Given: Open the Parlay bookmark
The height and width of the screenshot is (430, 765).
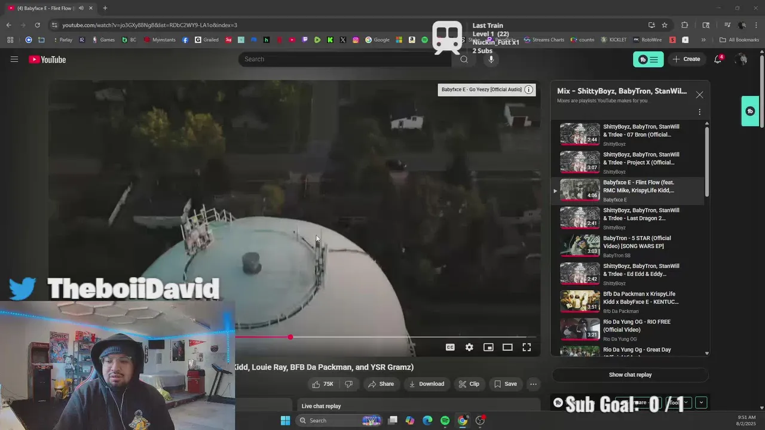Looking at the screenshot, I should coord(62,40).
